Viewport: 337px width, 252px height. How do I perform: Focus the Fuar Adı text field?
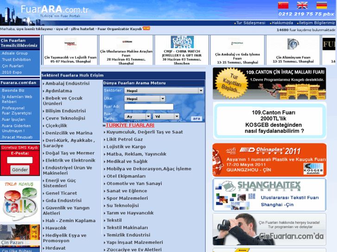pos(149,107)
